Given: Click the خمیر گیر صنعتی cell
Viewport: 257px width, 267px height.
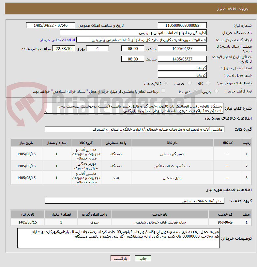Looking at the screenshot, I should pos(172,154).
